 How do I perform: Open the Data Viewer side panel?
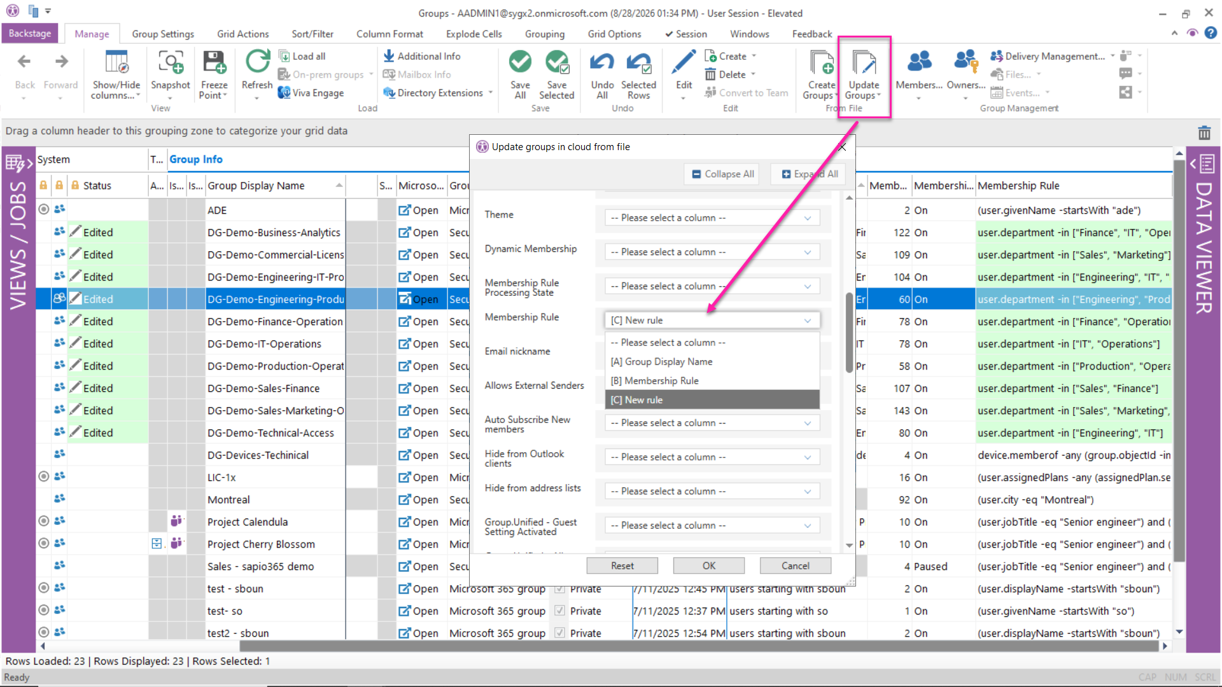[1203, 235]
